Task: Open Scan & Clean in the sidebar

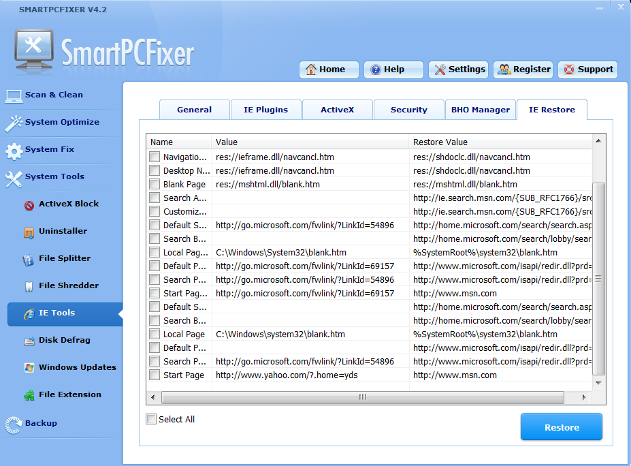Action: (54, 95)
